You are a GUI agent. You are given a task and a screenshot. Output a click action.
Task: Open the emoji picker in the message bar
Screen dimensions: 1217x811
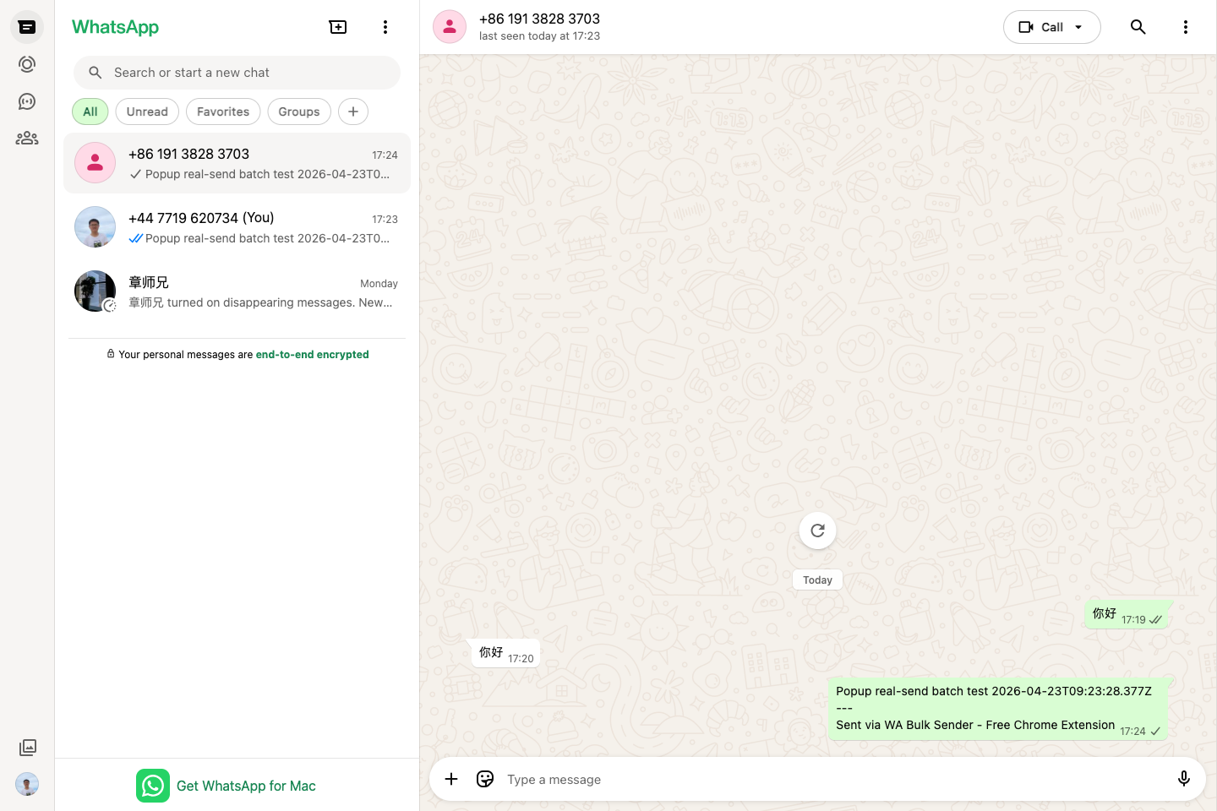pos(484,779)
